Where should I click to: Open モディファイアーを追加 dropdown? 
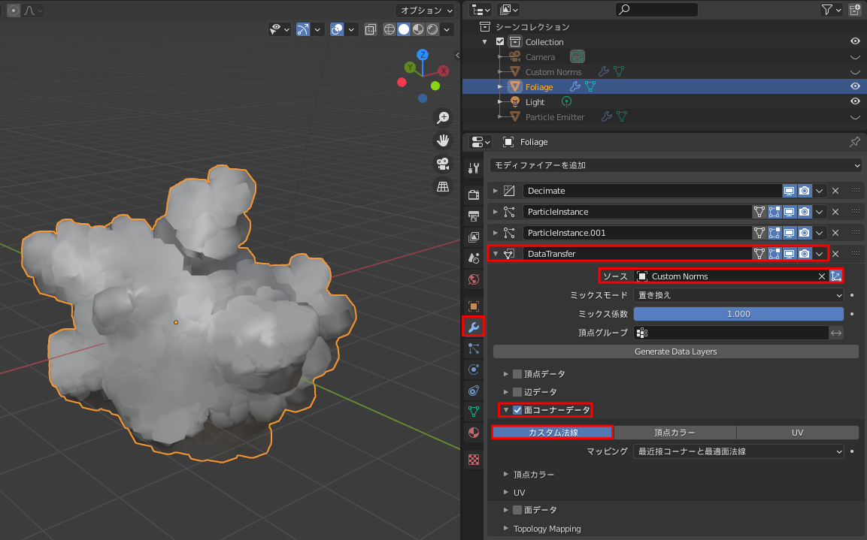[676, 165]
